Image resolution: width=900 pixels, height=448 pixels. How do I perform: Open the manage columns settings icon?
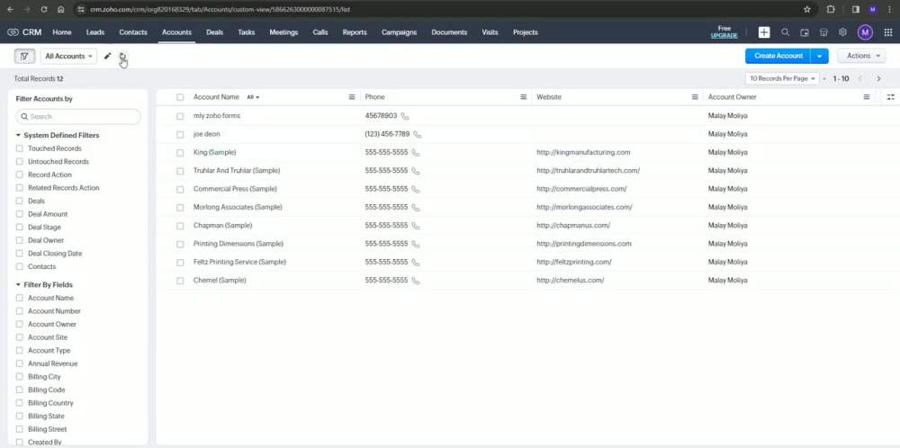point(891,97)
